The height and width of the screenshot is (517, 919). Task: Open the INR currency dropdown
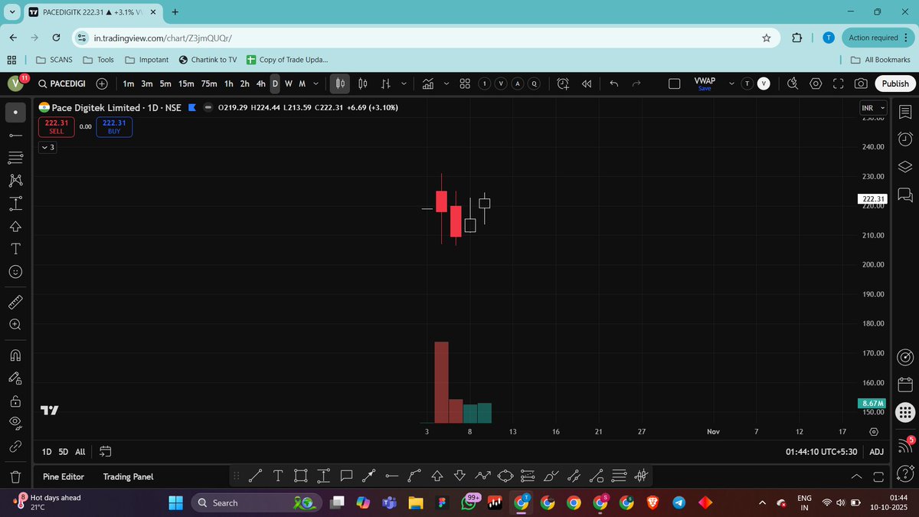point(872,108)
